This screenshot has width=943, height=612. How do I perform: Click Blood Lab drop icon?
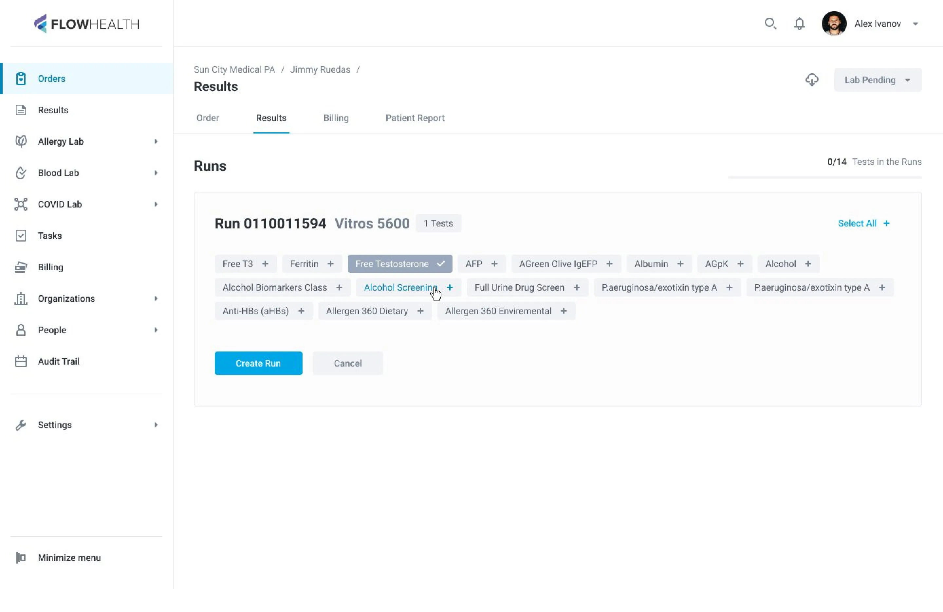pyautogui.click(x=21, y=173)
